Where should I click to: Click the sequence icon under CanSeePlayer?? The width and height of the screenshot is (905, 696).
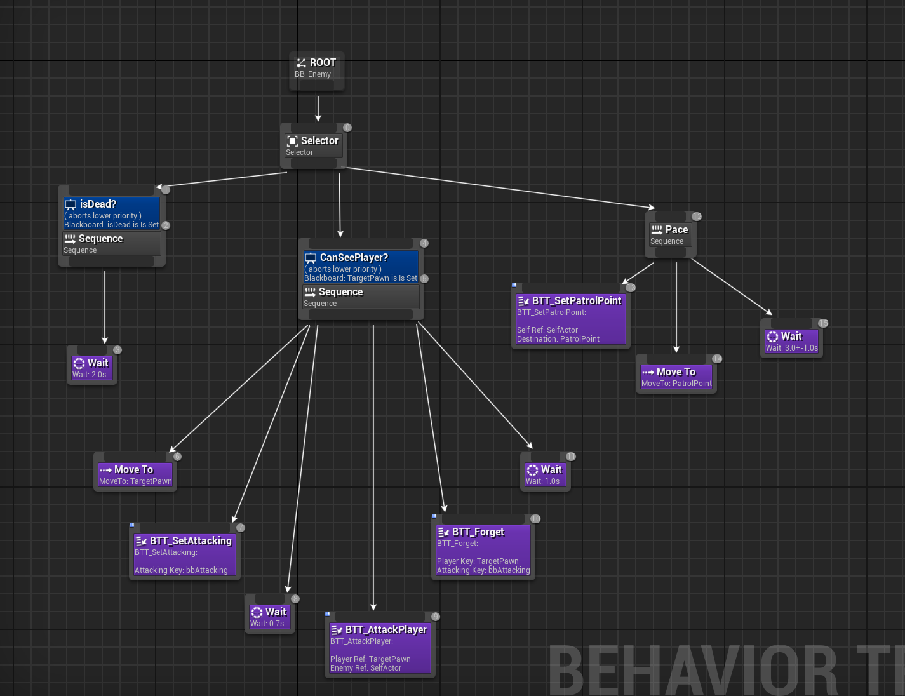coord(310,292)
